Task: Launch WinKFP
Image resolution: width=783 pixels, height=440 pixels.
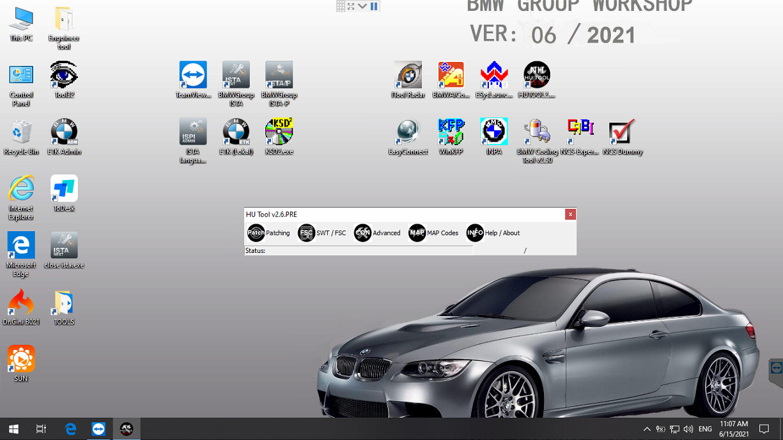Action: [x=451, y=137]
